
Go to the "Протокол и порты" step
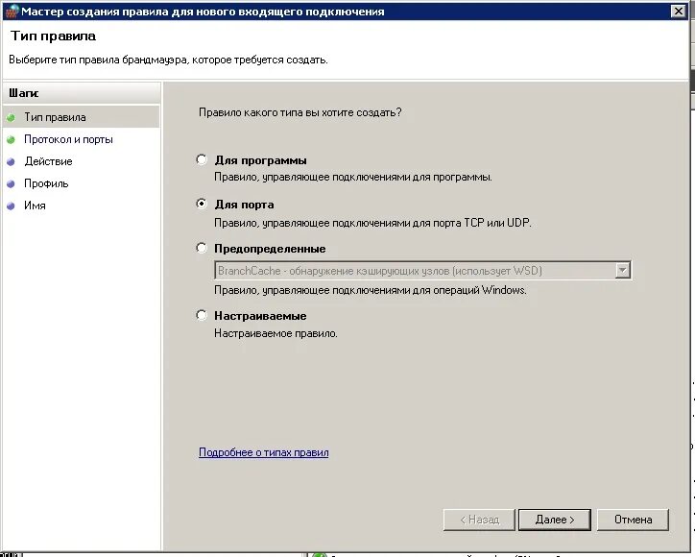[68, 139]
